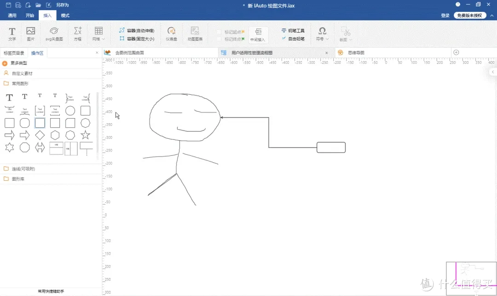Viewport: 497px width, 296px height.
Task: Insert a 动图图表 chart
Action: click(195, 34)
